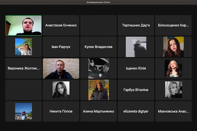Open the Білонощенко Кир... participant tile
197x131 pixels.
(x=173, y=25)
